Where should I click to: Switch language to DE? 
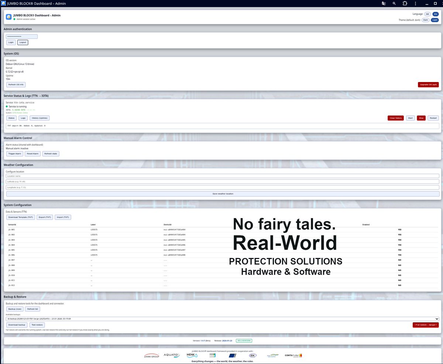(x=427, y=14)
